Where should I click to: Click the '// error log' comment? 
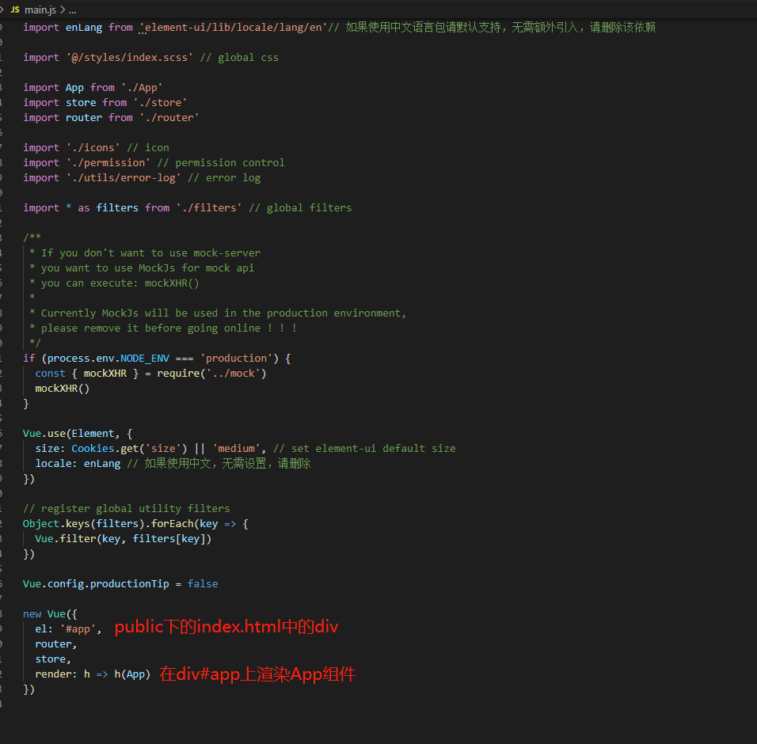tap(224, 177)
